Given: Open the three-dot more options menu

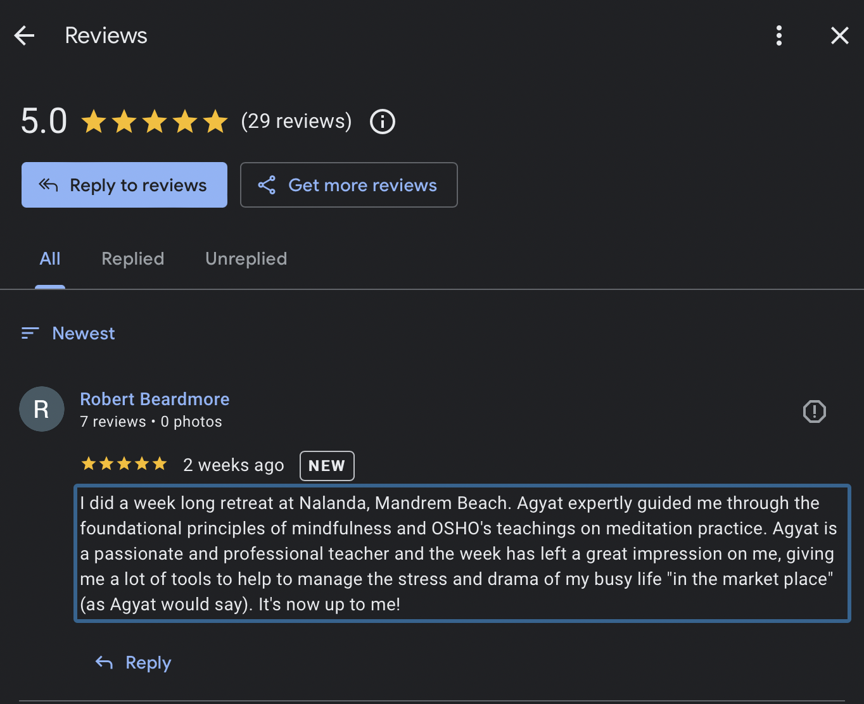Looking at the screenshot, I should pos(779,35).
